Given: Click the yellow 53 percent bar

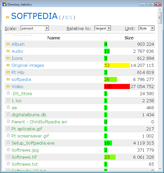Looking at the screenshot, I should [x=117, y=65].
